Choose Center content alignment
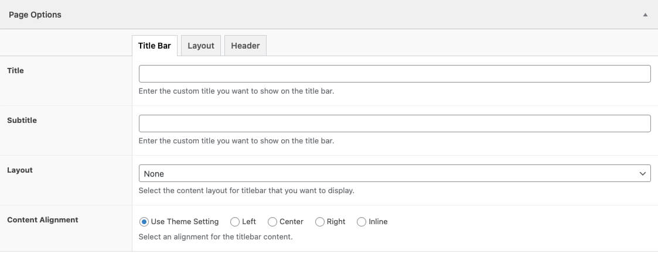Viewport: 658px width, 254px height. tap(272, 222)
